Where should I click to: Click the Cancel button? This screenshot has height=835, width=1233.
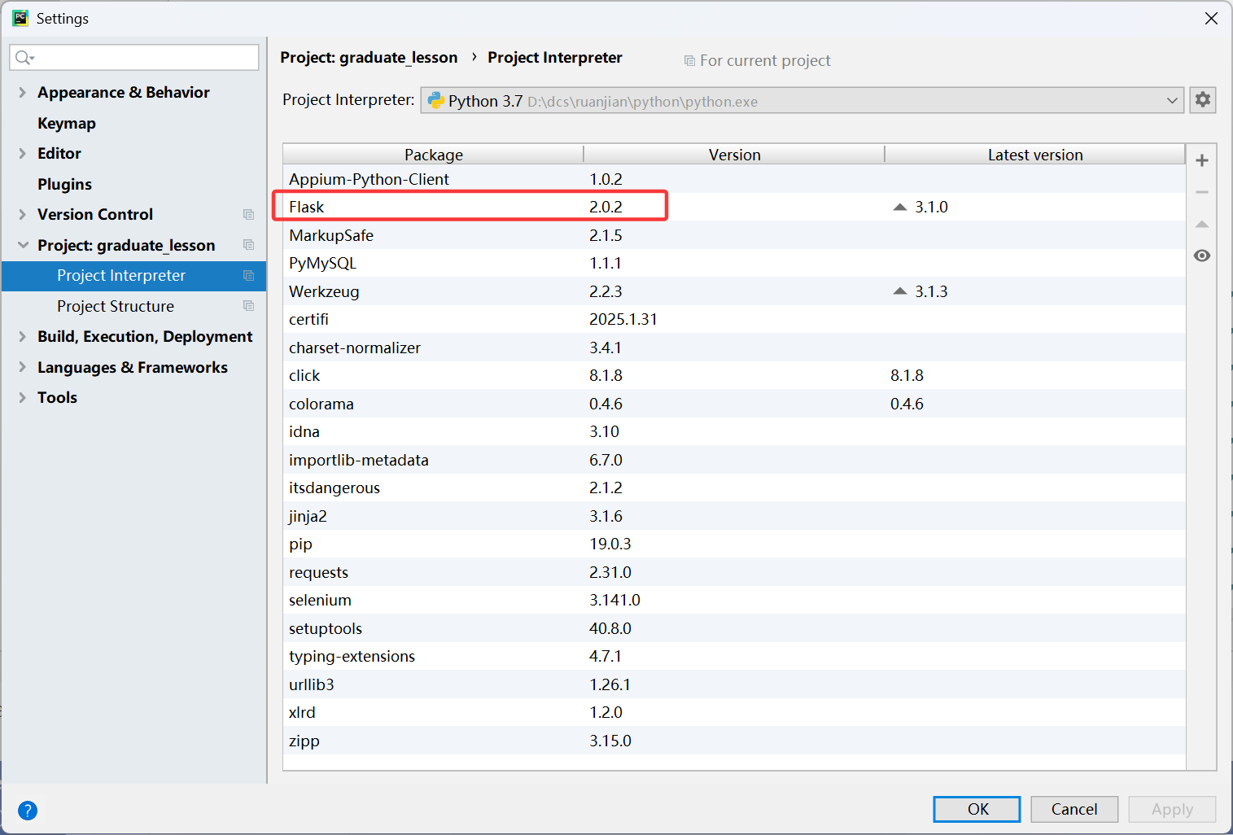tap(1074, 809)
